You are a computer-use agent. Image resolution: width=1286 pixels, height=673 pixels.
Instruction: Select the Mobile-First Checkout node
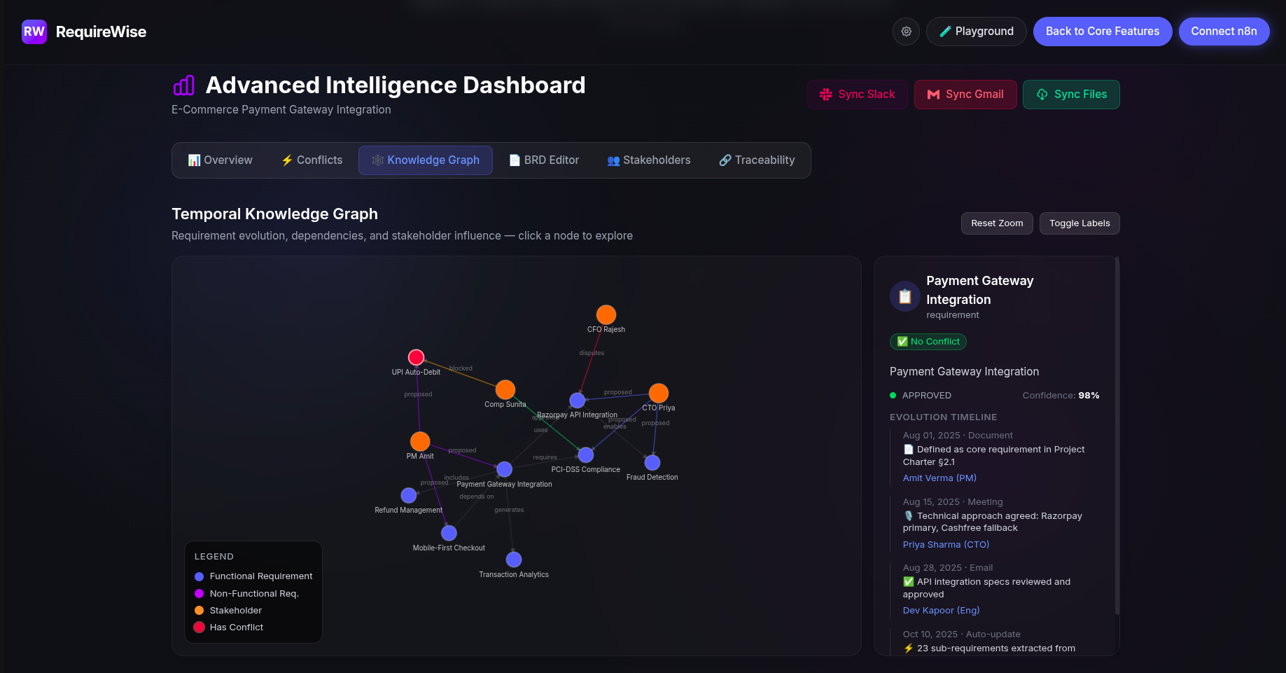pyautogui.click(x=449, y=533)
